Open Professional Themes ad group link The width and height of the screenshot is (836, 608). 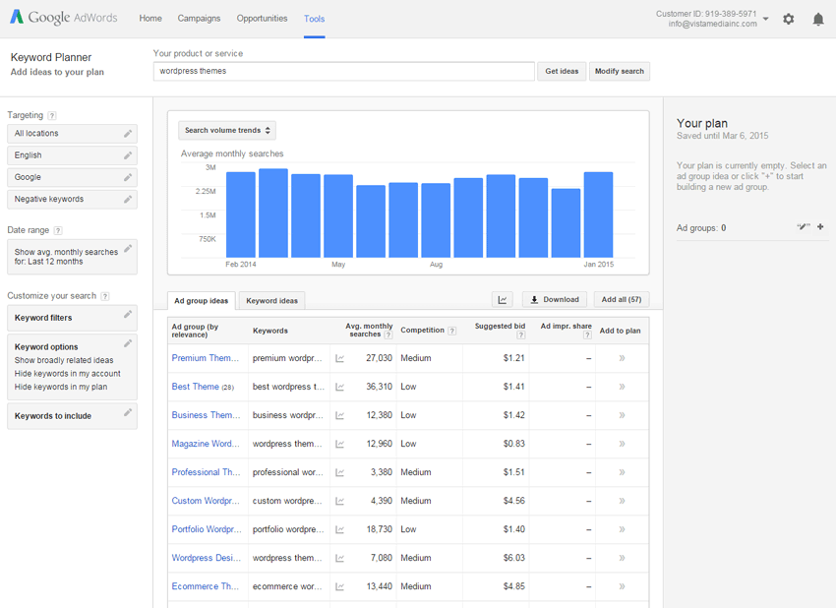(x=206, y=472)
